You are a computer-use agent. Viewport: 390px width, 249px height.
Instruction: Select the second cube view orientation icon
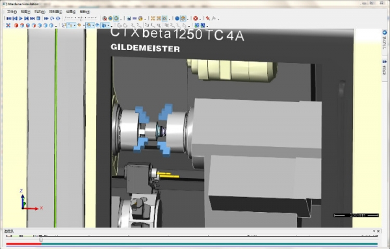coord(22,25)
